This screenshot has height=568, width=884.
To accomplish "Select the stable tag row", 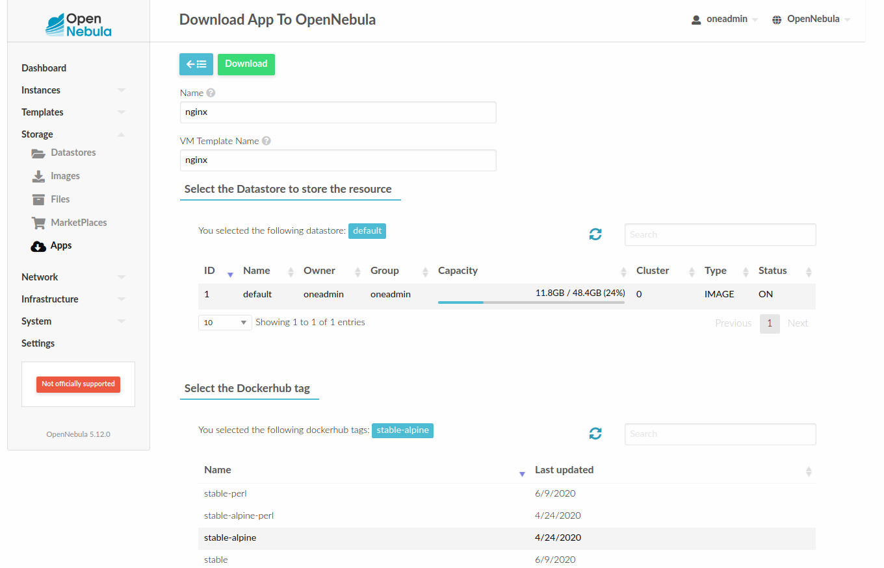I will pyautogui.click(x=507, y=559).
